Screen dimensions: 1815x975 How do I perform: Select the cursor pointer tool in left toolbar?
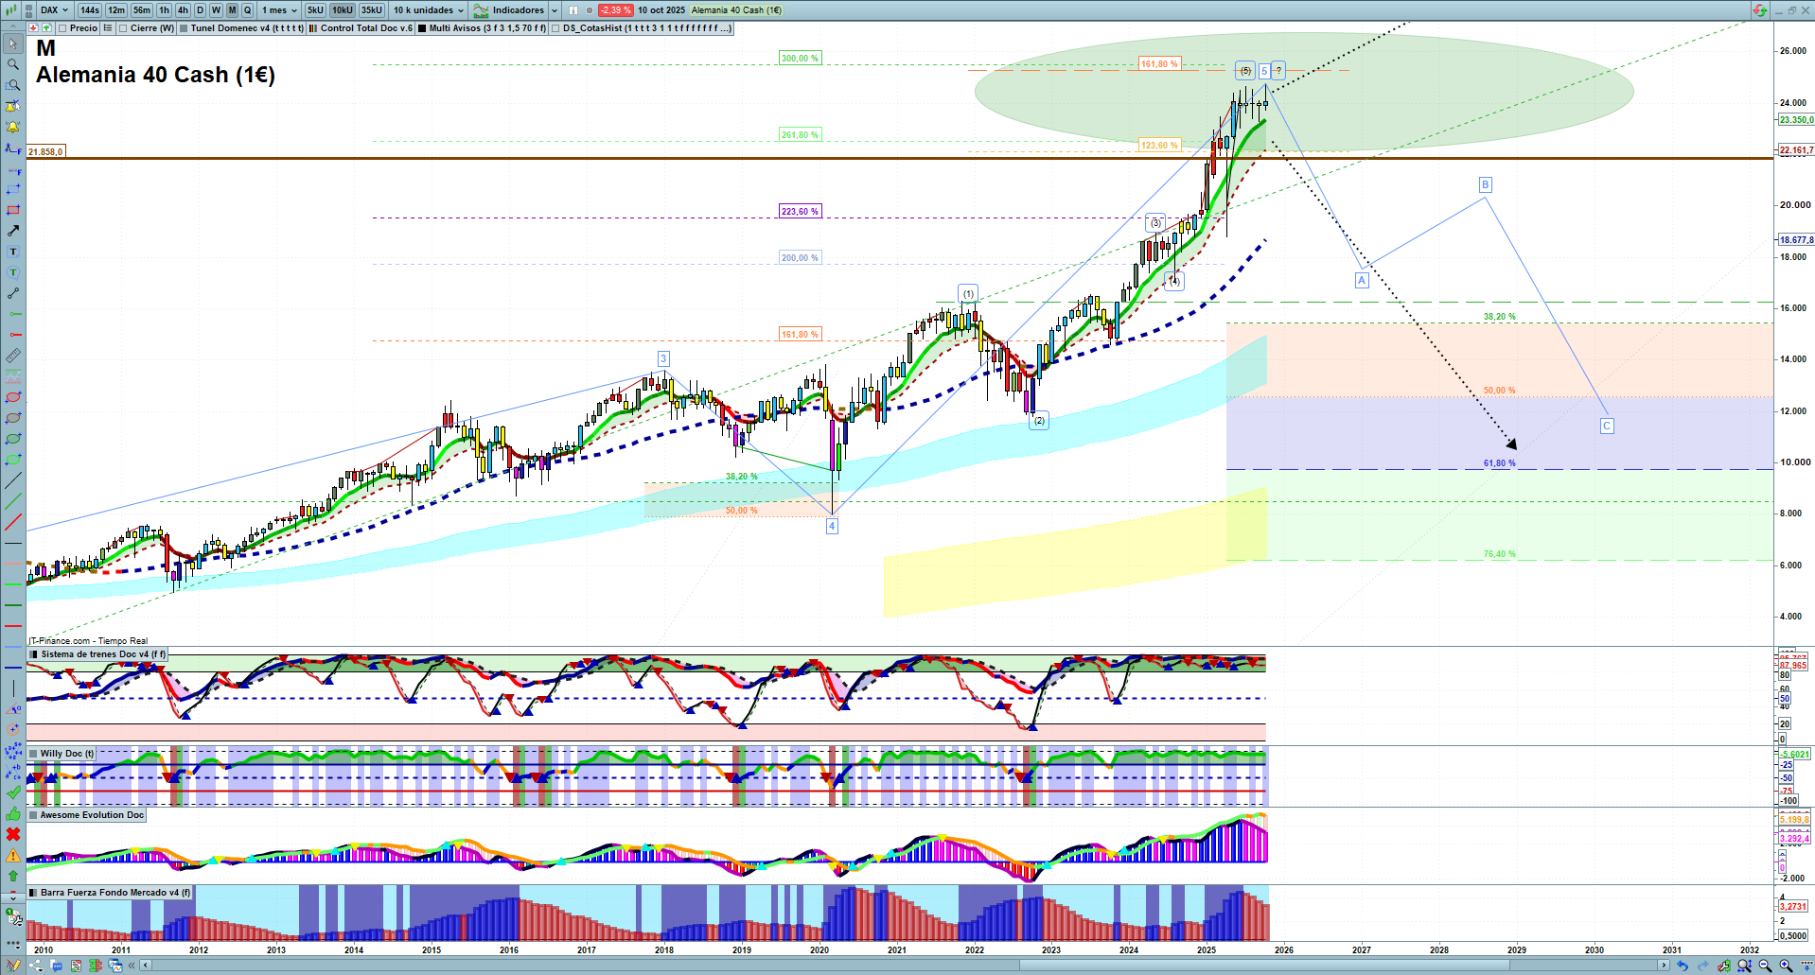pos(13,44)
